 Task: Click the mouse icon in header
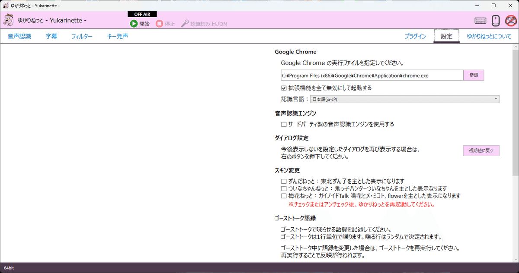[x=496, y=20]
